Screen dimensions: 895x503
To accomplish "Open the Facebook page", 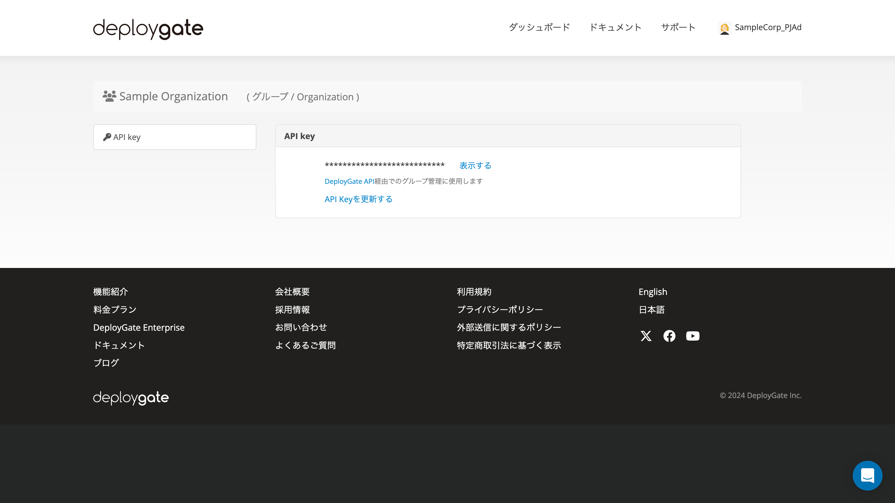I will [x=669, y=336].
